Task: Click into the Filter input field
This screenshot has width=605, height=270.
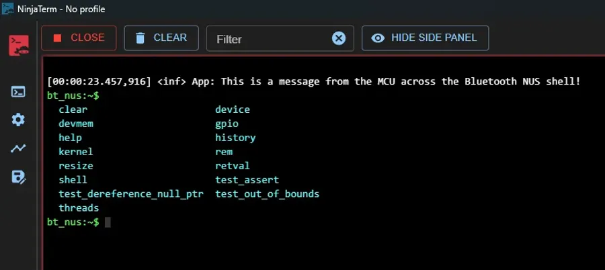Action: [x=269, y=39]
